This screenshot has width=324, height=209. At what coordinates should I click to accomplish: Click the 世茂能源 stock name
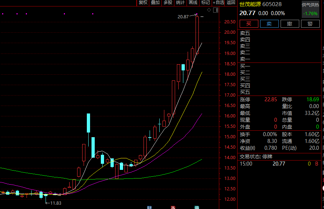[x=250, y=4]
